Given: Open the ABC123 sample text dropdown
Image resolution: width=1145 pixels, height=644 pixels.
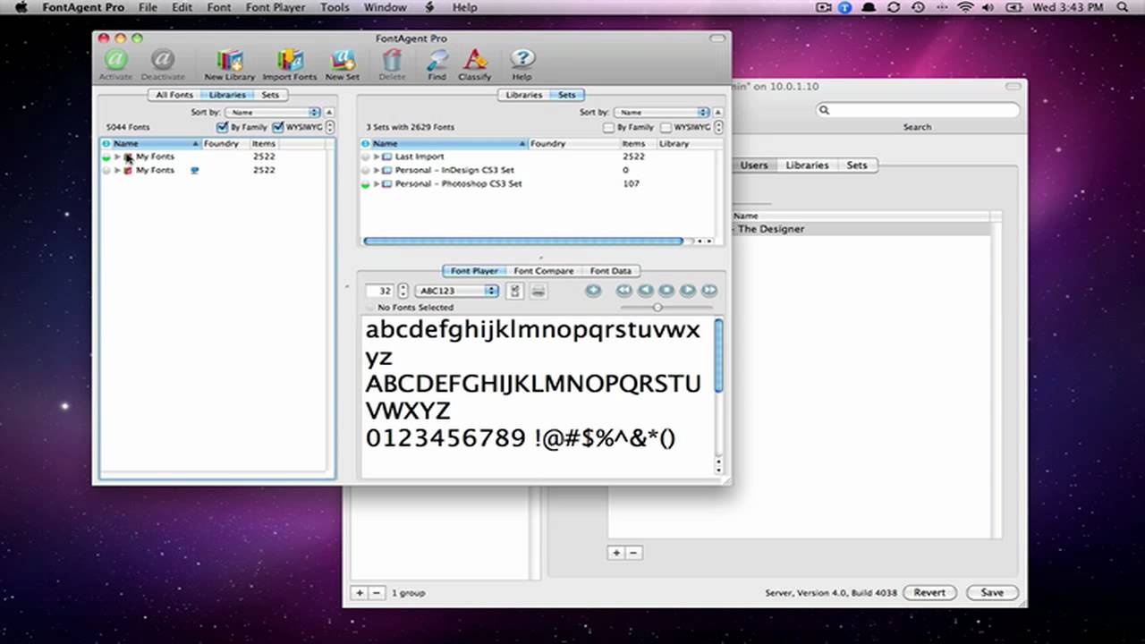Looking at the screenshot, I should (457, 291).
